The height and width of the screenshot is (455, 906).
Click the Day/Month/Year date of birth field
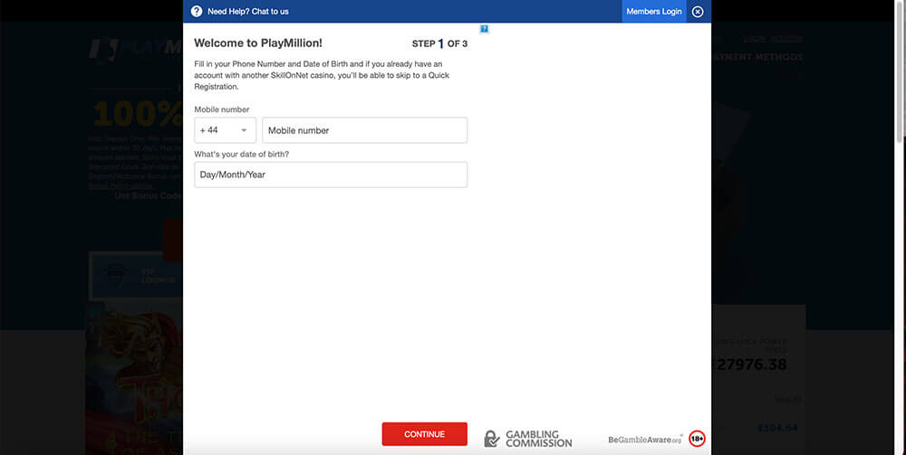(331, 175)
